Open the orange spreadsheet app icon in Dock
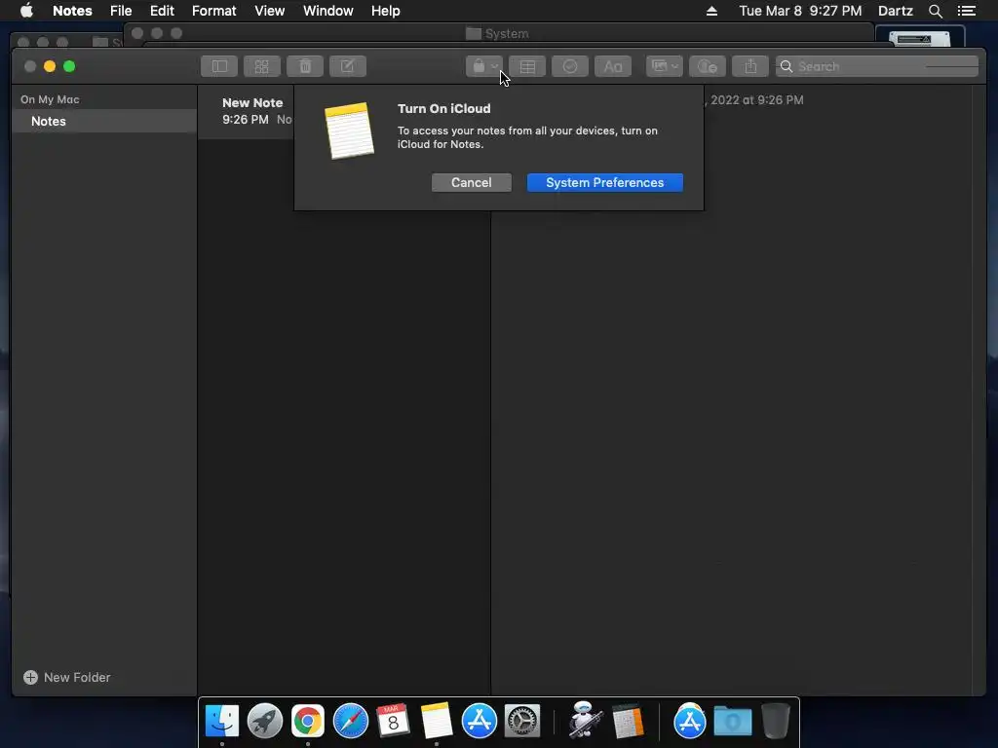Image resolution: width=998 pixels, height=748 pixels. (x=629, y=721)
